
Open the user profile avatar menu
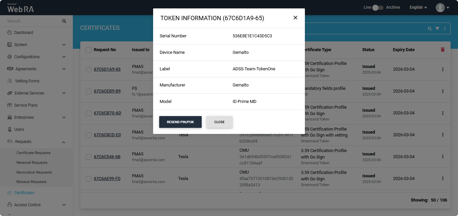(x=442, y=7)
